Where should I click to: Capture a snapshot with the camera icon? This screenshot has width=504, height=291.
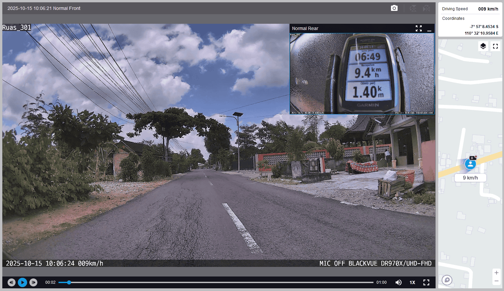[x=394, y=8]
